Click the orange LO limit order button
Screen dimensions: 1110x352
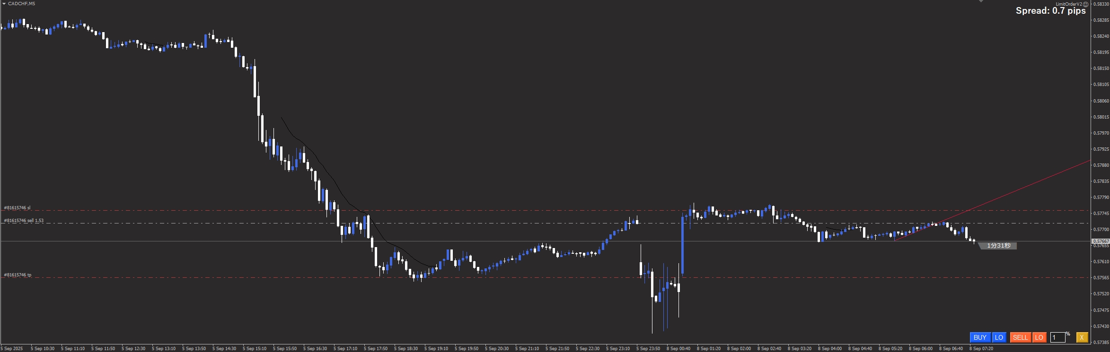click(1039, 337)
